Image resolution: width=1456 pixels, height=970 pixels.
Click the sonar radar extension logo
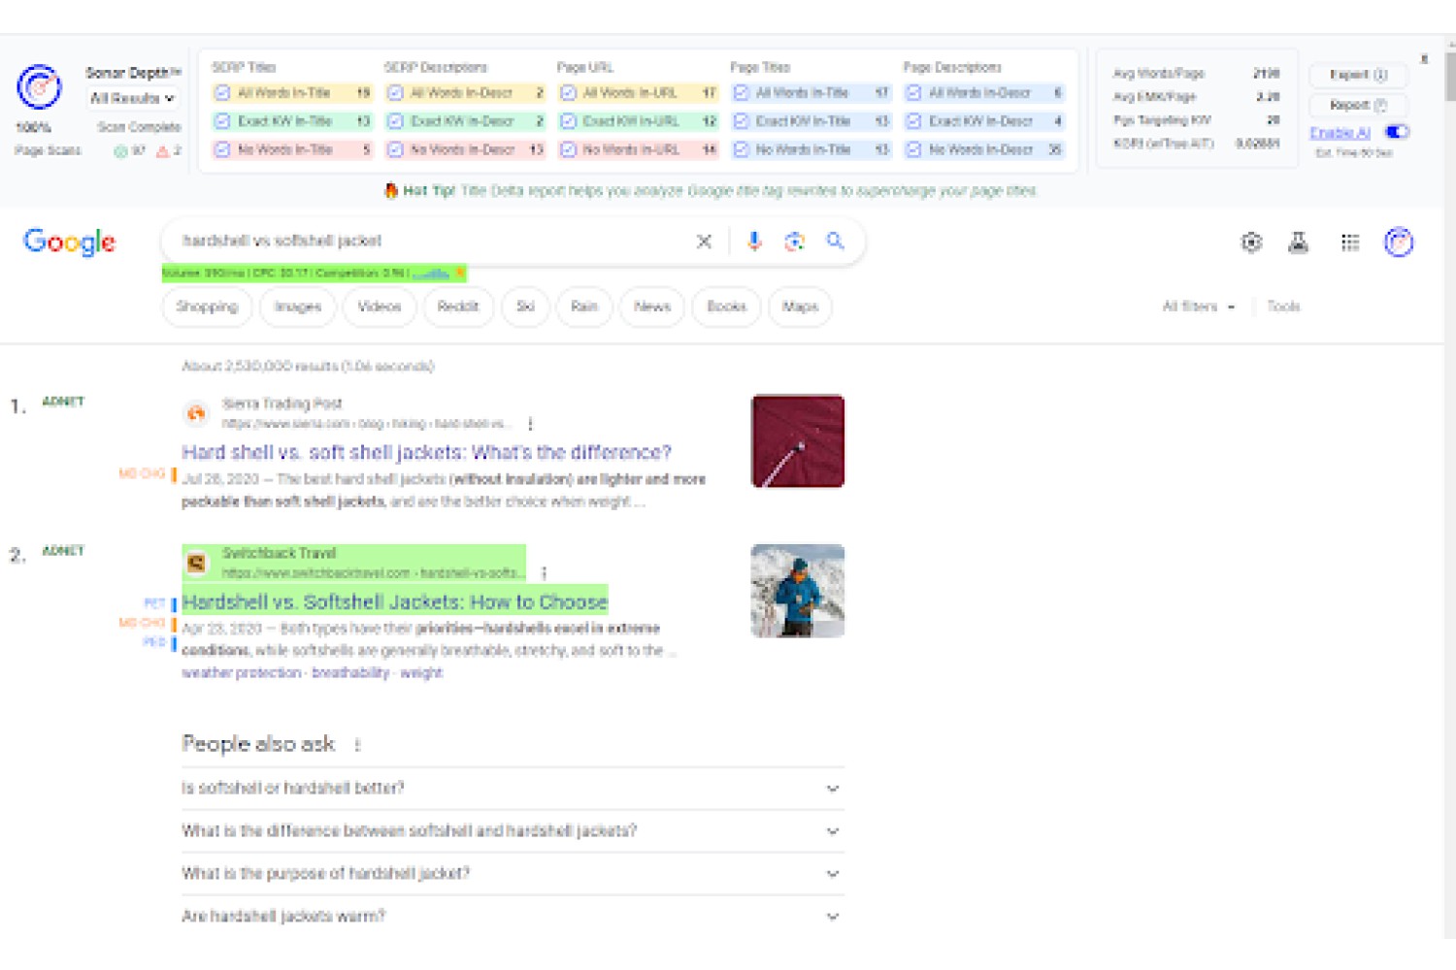pyautogui.click(x=39, y=87)
